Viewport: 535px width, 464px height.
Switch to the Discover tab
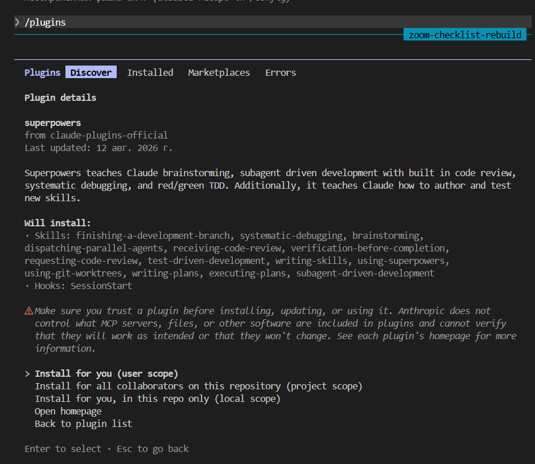tap(90, 72)
